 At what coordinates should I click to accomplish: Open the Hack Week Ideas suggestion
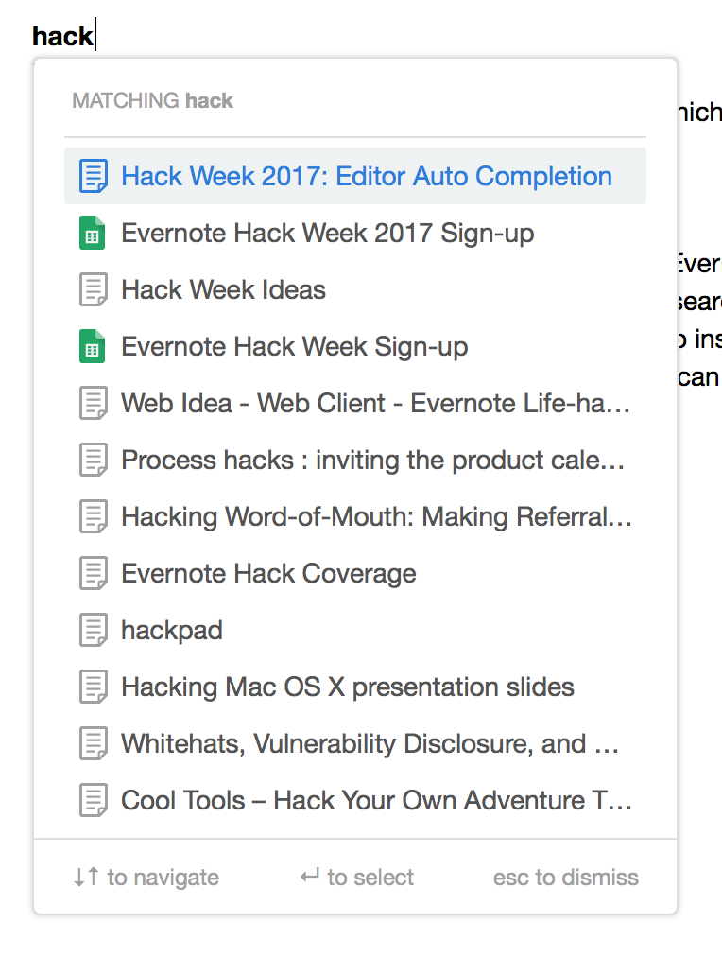(x=223, y=289)
